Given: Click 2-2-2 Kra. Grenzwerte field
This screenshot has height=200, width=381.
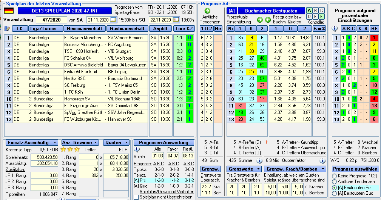Looking at the screenshot, I should pos(206,187).
